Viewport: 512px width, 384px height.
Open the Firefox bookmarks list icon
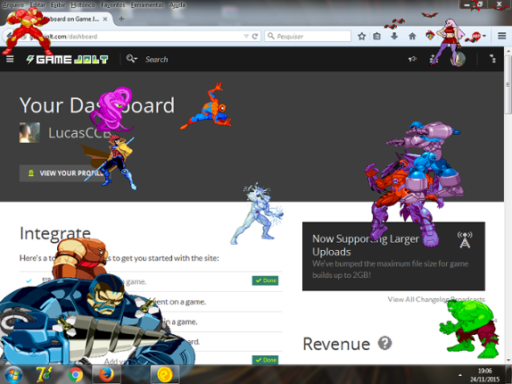[376, 37]
